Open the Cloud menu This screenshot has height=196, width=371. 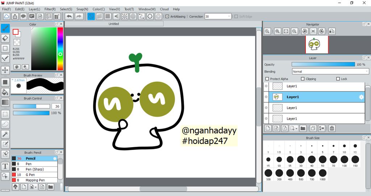[x=164, y=9]
